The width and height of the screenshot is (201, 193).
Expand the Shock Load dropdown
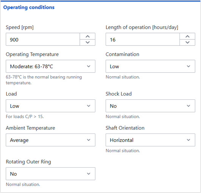(x=150, y=106)
